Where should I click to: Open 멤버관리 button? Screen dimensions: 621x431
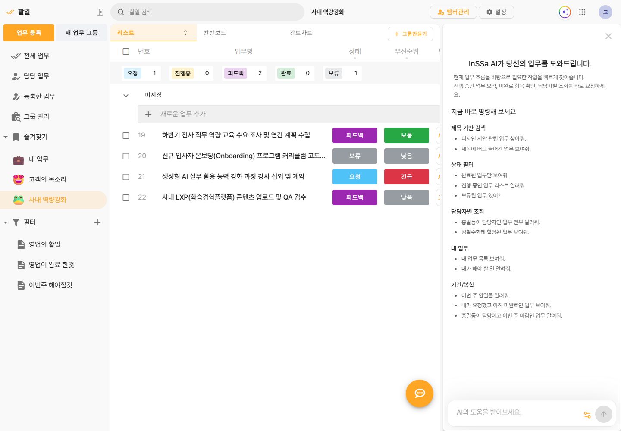click(x=453, y=12)
